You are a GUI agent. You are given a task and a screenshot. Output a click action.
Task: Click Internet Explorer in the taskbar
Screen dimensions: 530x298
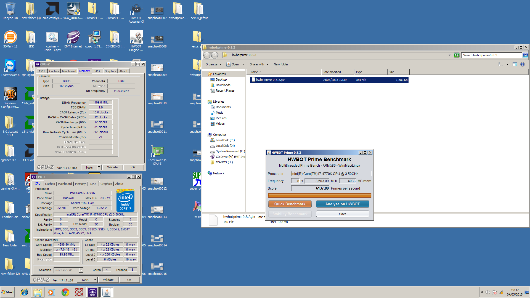pyautogui.click(x=24, y=292)
